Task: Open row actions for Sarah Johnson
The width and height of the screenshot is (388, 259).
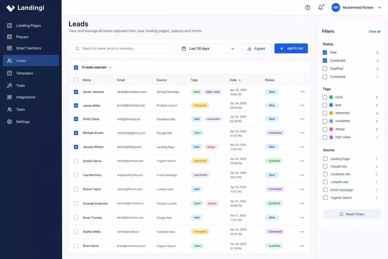Action: click(302, 92)
